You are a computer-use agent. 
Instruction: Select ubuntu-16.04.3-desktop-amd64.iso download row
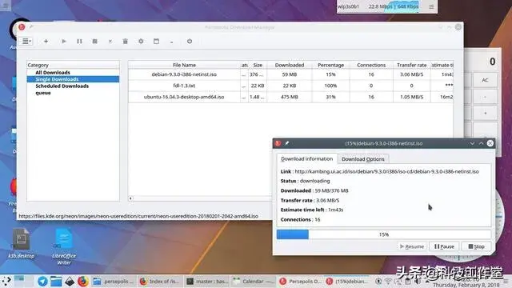(290, 97)
